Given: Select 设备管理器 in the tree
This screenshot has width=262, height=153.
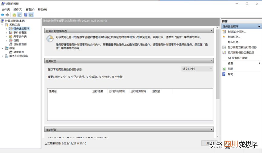Looking at the screenshot, I should tap(20, 44).
